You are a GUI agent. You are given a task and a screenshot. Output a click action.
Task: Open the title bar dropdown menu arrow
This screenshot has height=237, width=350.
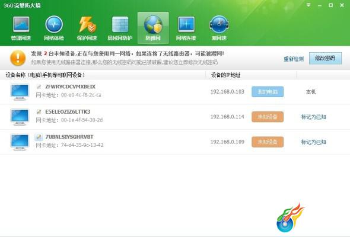[x=308, y=5]
